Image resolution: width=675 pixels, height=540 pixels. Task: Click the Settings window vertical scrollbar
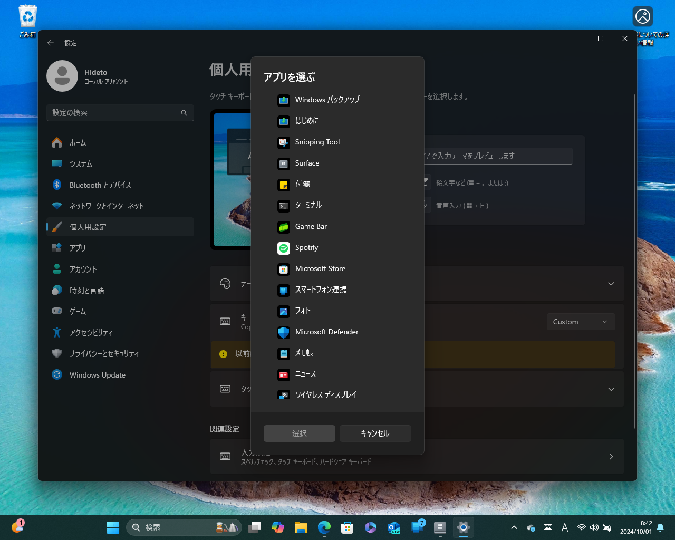pyautogui.click(x=635, y=261)
